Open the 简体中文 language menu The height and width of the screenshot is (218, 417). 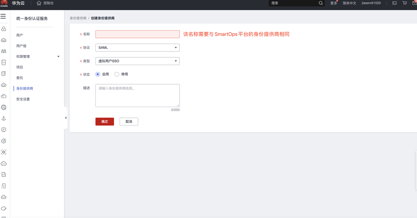[349, 3]
